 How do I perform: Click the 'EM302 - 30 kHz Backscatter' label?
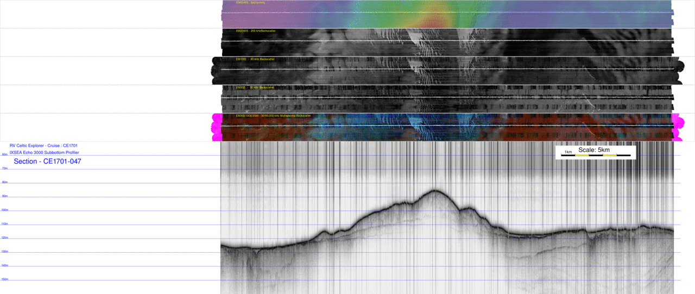(x=255, y=87)
